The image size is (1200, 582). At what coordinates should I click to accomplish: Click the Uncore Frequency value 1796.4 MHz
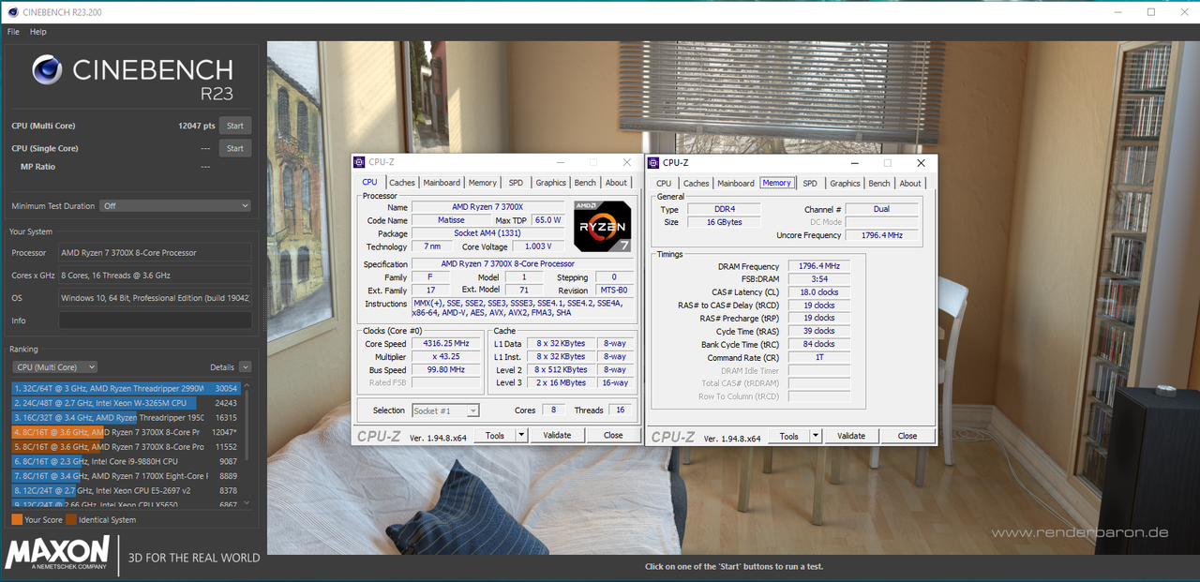point(882,235)
